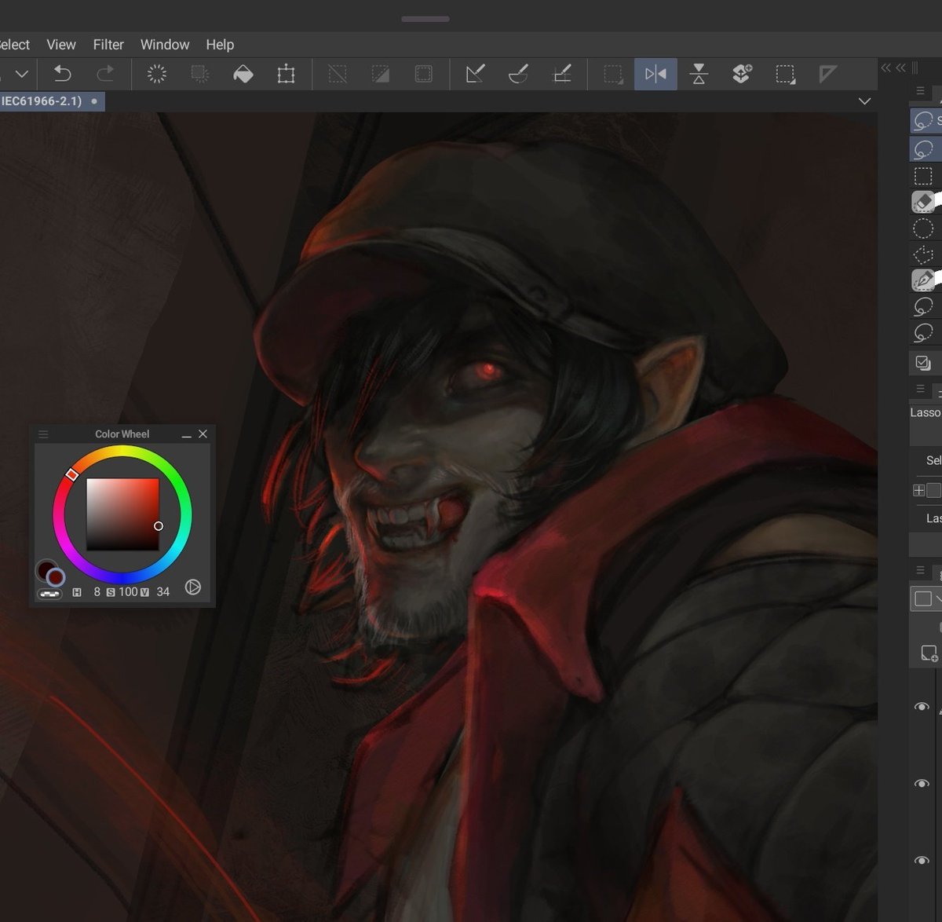942x922 pixels.
Task: Select the Fill bucket icon in the command bar
Action: coord(243,74)
